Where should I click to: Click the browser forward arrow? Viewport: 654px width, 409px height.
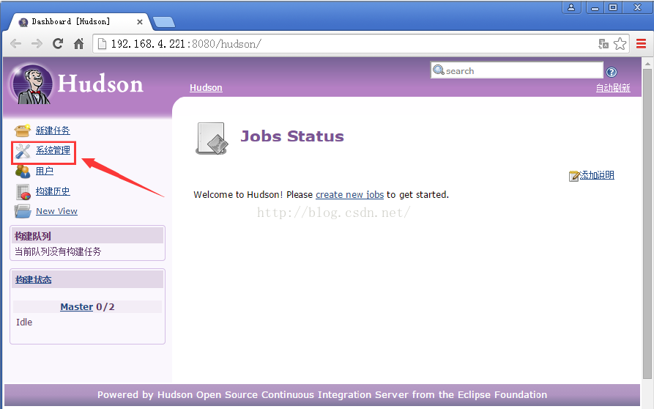click(37, 44)
